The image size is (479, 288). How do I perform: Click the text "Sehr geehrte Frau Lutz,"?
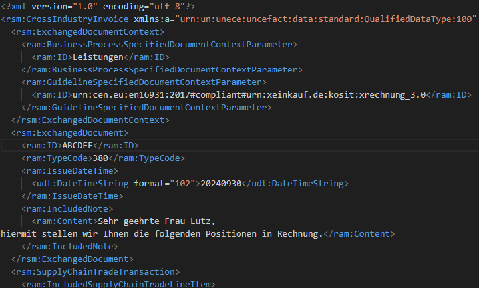157,221
